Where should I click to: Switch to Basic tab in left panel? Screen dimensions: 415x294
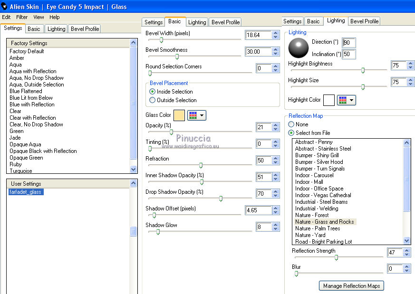click(x=34, y=29)
